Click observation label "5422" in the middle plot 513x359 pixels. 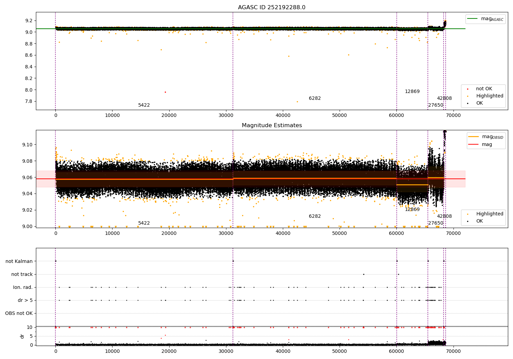[x=144, y=223]
